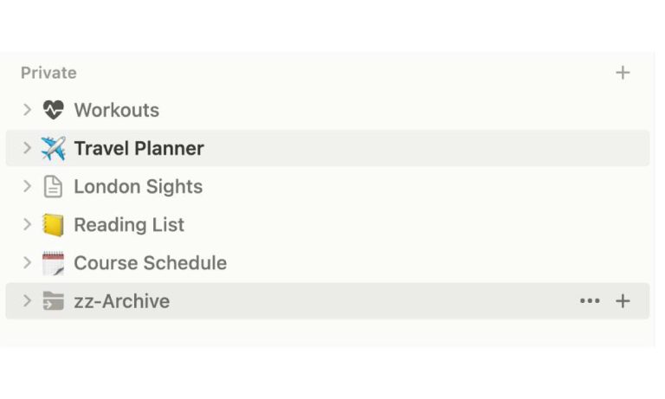Expand the London Sights chevron

point(27,187)
